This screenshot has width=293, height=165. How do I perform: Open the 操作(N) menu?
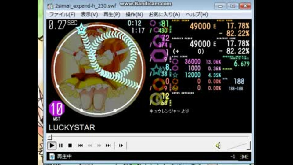tap(134, 14)
